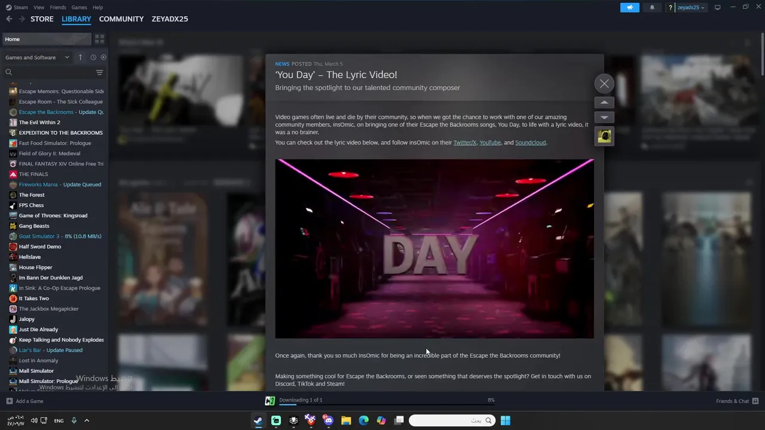Switch to the STORE tab
Image resolution: width=765 pixels, height=430 pixels.
pyautogui.click(x=42, y=19)
